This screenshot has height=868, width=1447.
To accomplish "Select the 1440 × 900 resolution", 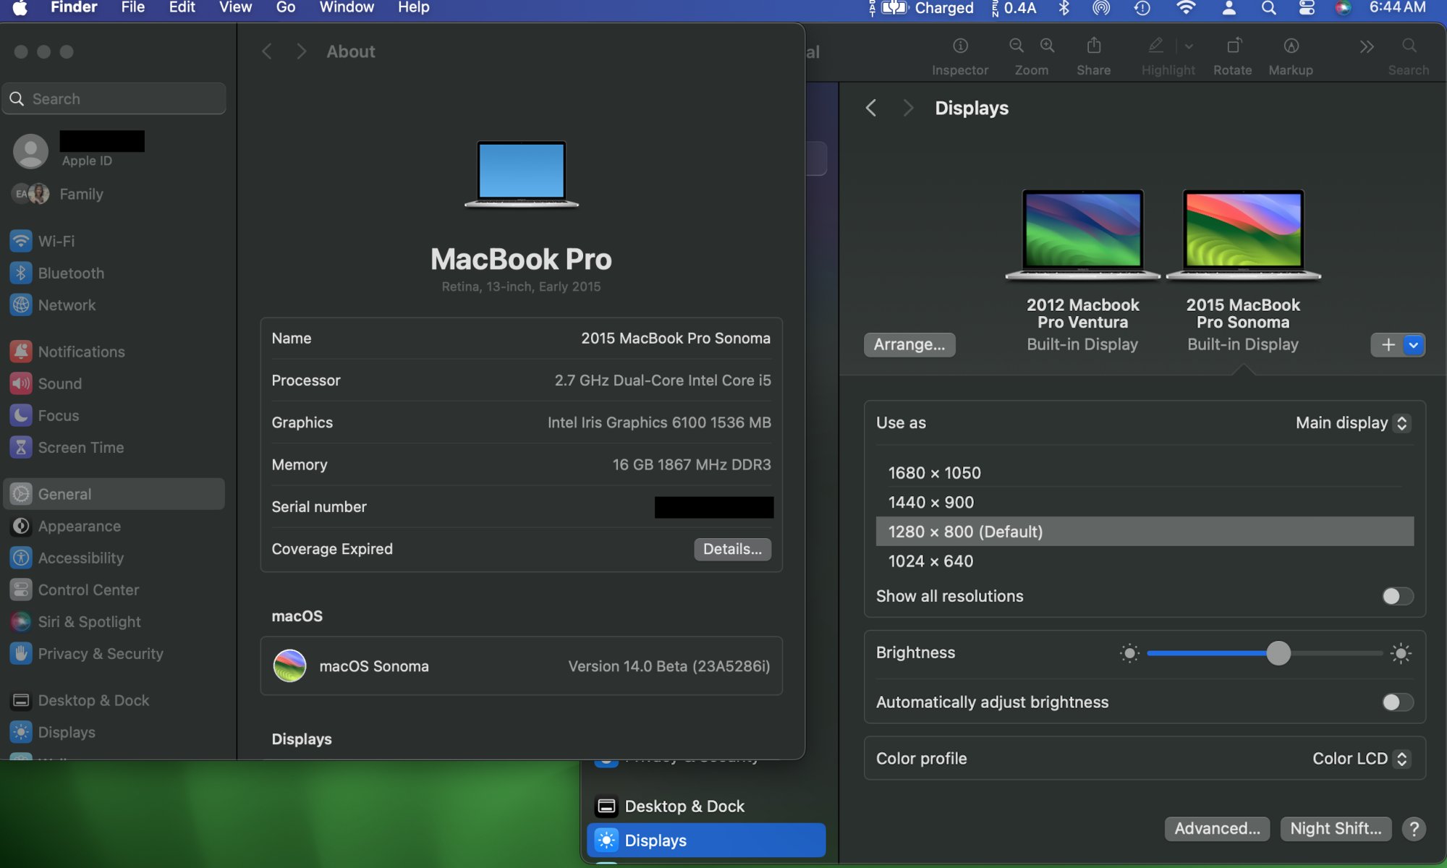I will point(930,502).
